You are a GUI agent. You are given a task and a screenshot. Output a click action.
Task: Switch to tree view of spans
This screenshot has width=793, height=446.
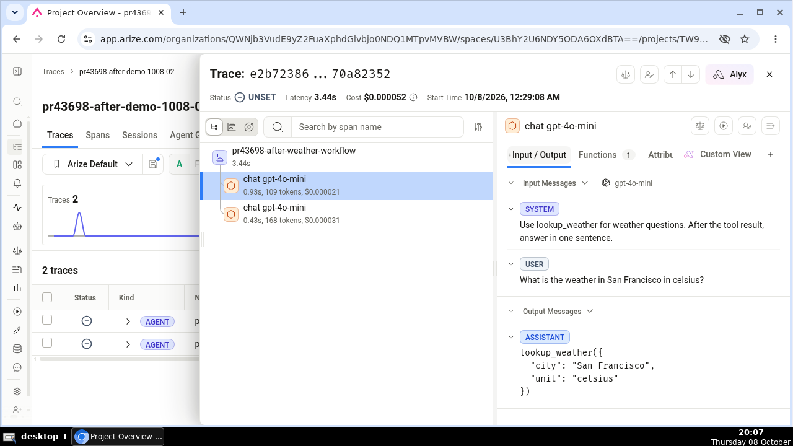click(x=214, y=127)
